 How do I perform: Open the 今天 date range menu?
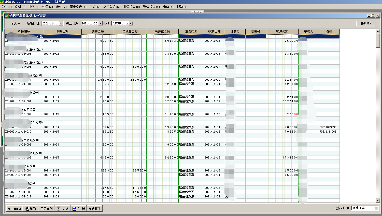[15, 23]
